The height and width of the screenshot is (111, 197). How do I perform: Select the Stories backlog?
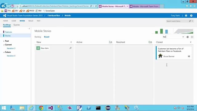click(8, 36)
